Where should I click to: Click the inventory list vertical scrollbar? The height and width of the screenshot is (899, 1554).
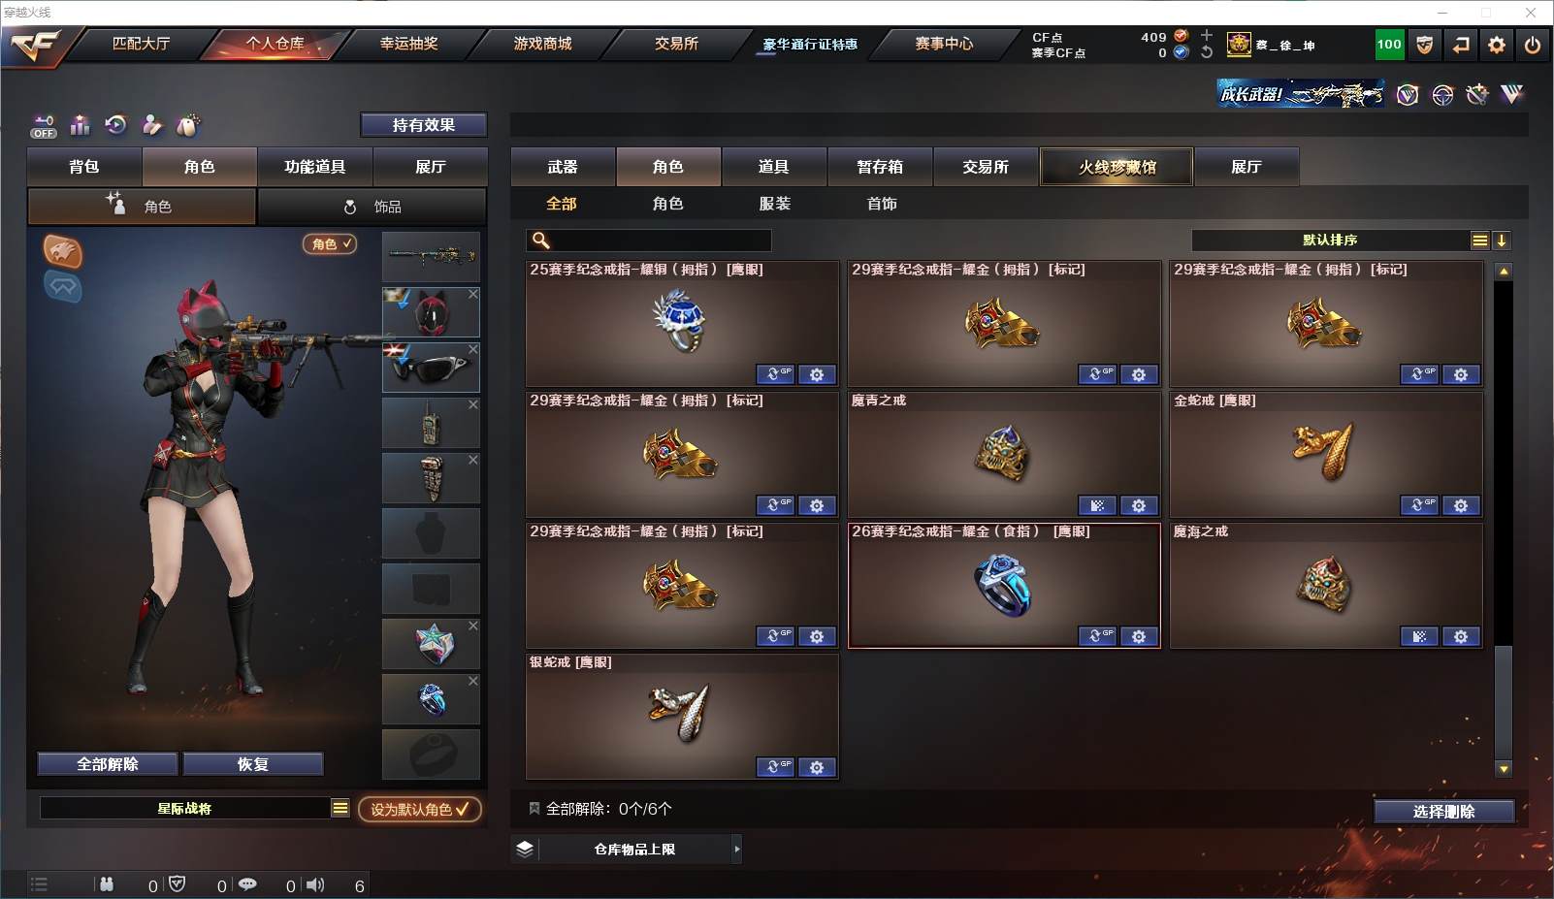pyautogui.click(x=1504, y=519)
